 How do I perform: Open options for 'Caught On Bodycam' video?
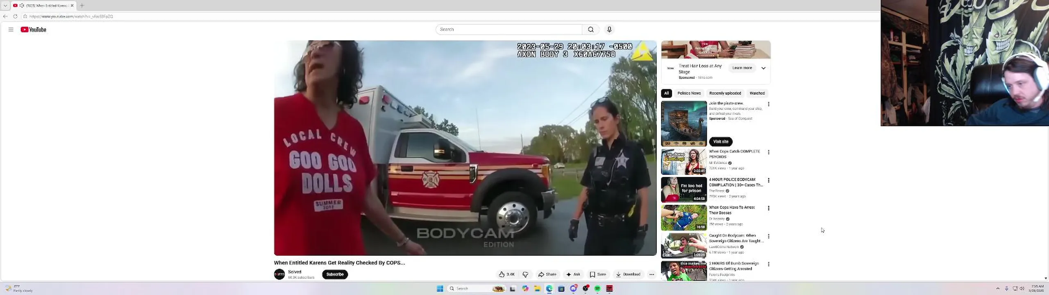pyautogui.click(x=768, y=236)
